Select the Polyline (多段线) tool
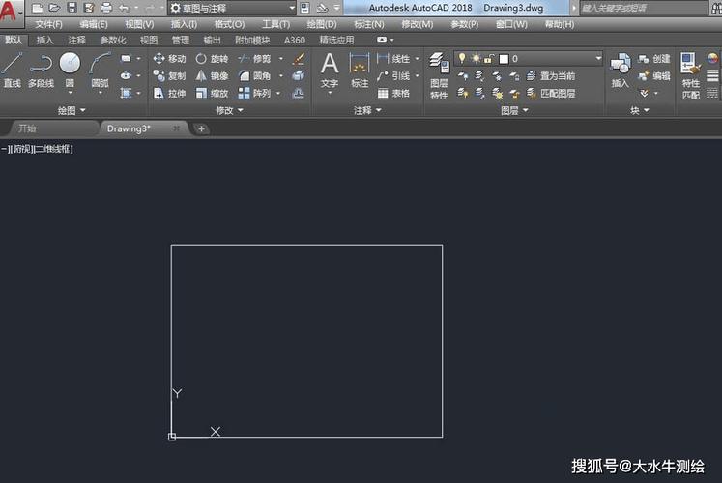This screenshot has height=483, width=722. (x=41, y=70)
